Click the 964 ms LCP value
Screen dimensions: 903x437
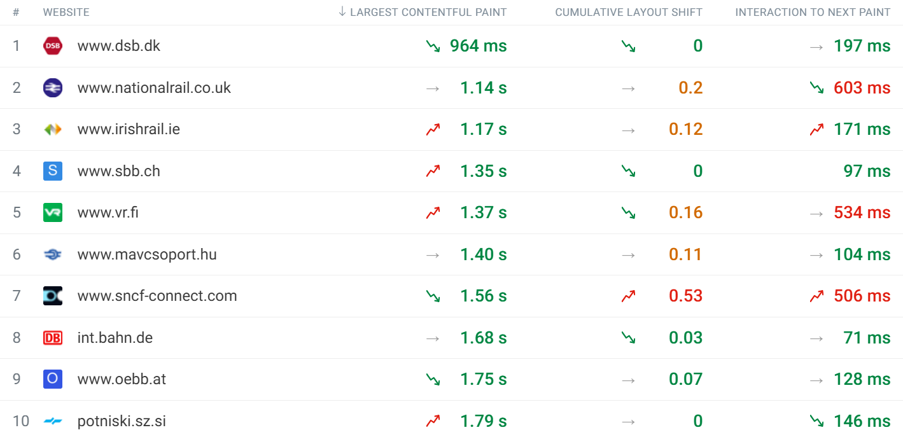tap(479, 46)
